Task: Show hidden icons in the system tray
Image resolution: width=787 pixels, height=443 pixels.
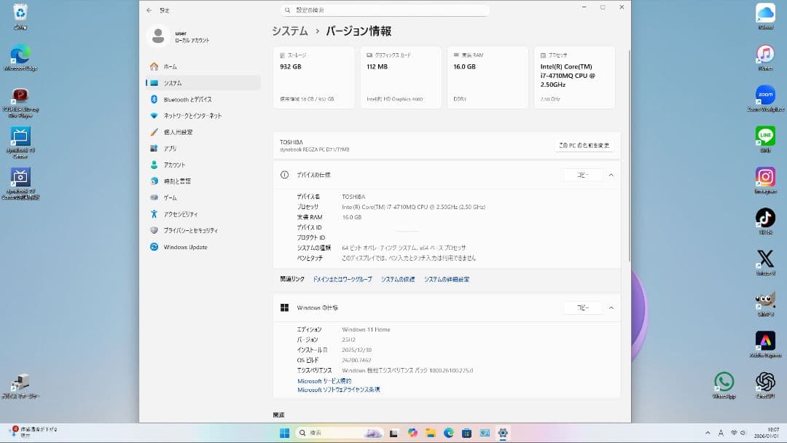Action: [708, 432]
